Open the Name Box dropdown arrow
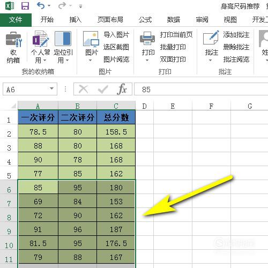Image resolution: width=268 pixels, height=268 pixels. 51,88
